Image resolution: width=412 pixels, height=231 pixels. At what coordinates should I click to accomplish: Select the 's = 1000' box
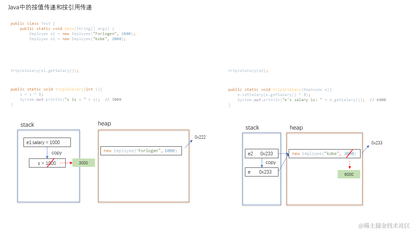47,163
